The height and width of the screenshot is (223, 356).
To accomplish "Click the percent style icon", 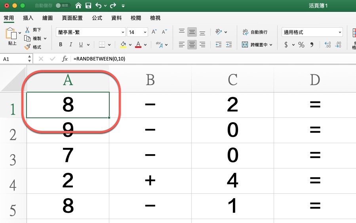I will tap(301, 45).
